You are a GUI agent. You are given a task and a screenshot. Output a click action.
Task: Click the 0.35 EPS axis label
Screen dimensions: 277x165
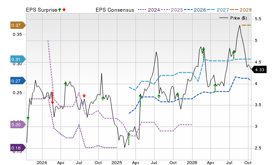coord(17,35)
